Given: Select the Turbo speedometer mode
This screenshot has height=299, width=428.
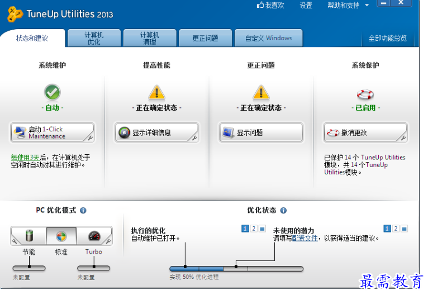Looking at the screenshot, I should click(94, 236).
